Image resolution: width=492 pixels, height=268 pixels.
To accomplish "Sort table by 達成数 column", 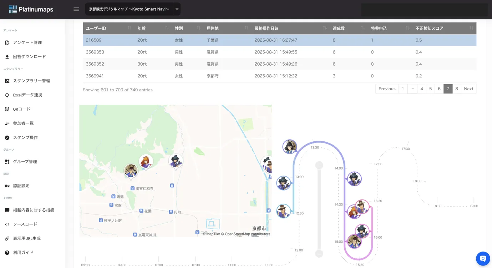I will pyautogui.click(x=349, y=28).
